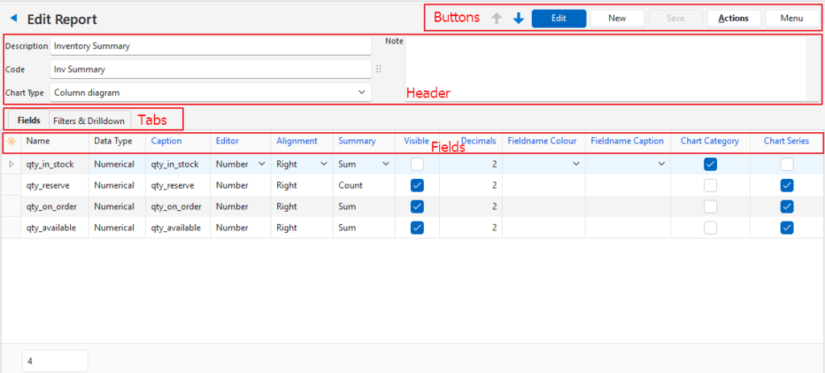825x373 pixels.
Task: Open Fieldname Colour dropdown for qty_in_stock
Action: (576, 164)
